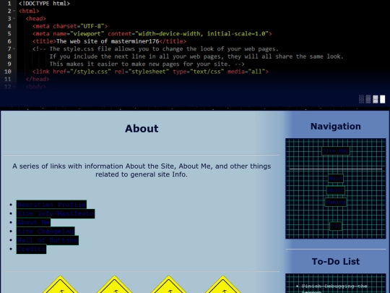
Task: View the Site Changelog link
Action: click(45, 232)
